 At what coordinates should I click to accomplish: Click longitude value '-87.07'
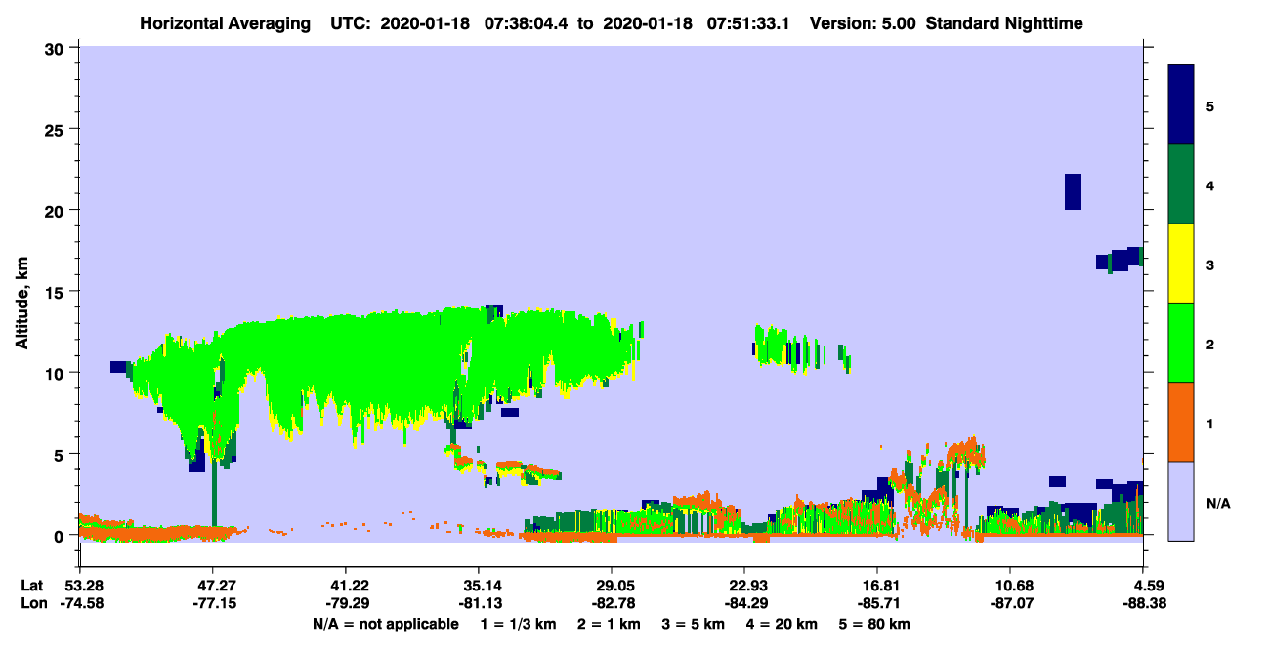1010,604
